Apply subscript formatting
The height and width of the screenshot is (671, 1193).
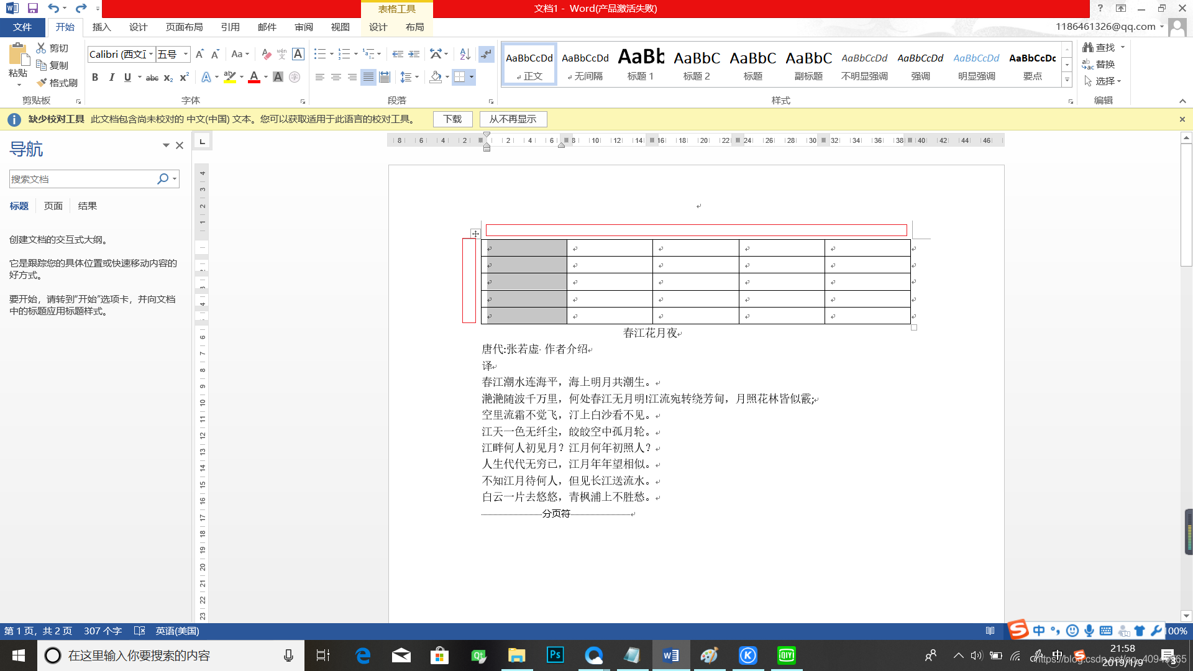(168, 78)
